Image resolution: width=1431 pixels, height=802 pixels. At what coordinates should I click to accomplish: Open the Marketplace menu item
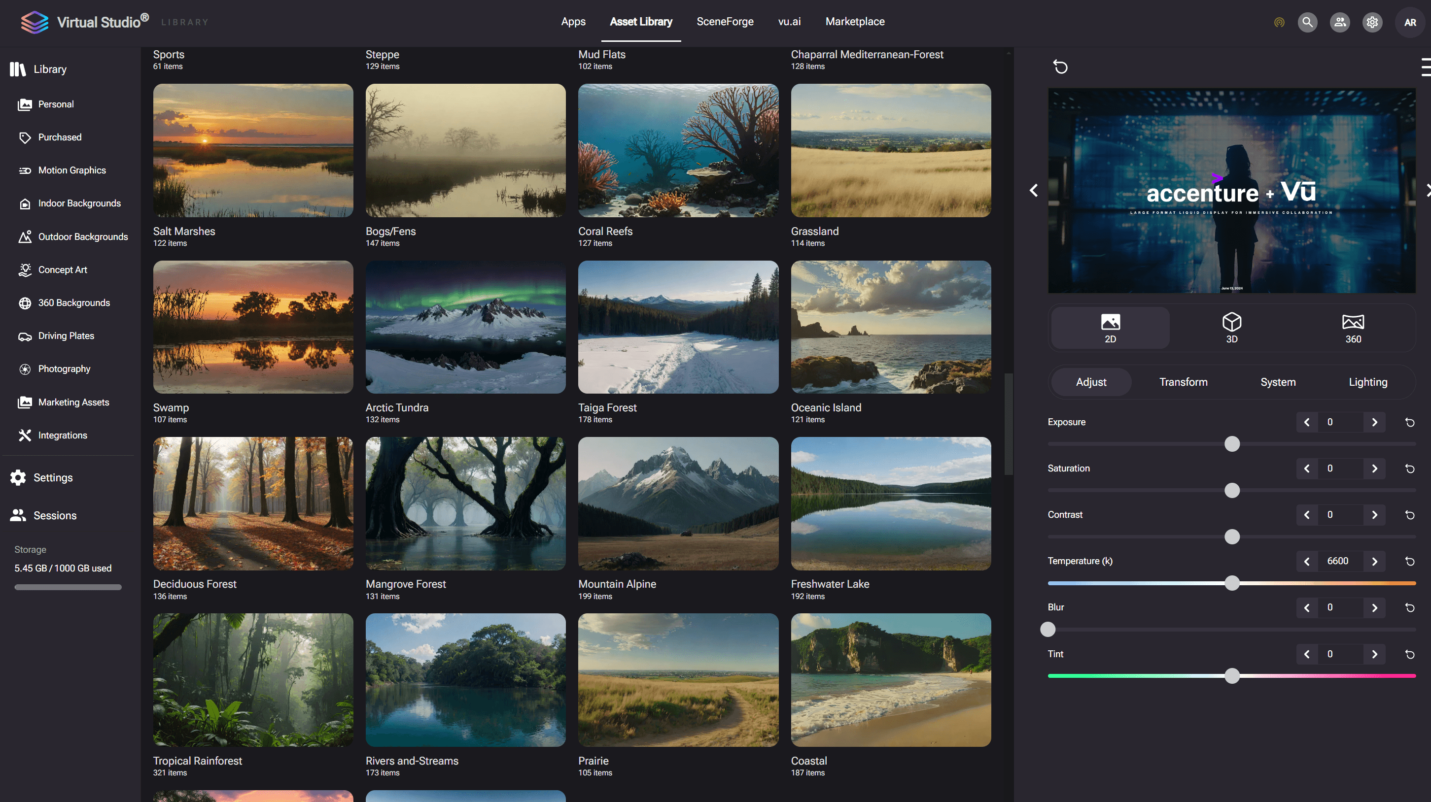click(x=854, y=22)
